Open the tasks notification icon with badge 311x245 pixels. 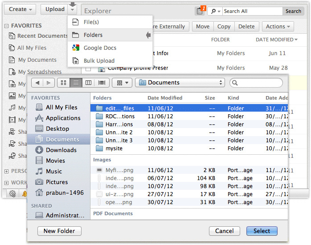point(199,11)
